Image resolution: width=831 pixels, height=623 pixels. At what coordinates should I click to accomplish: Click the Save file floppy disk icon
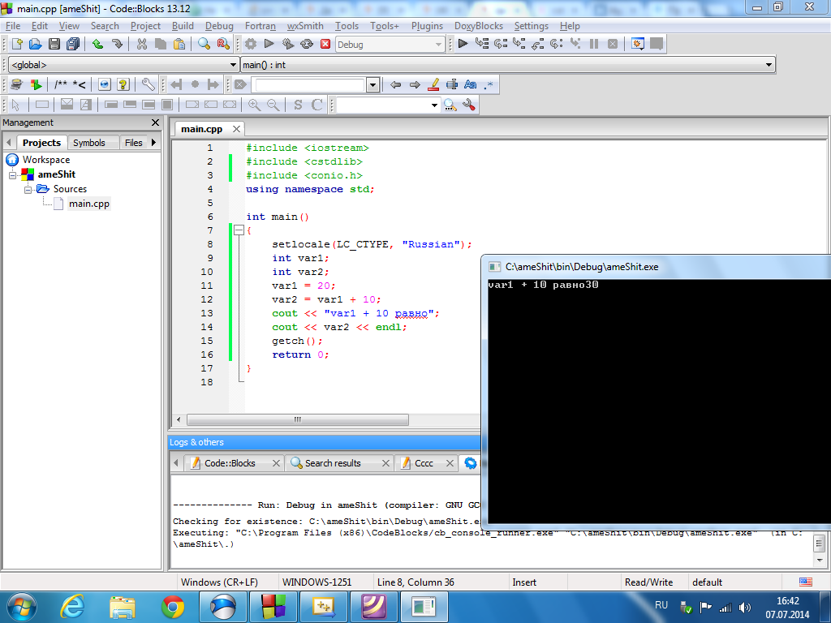click(54, 45)
